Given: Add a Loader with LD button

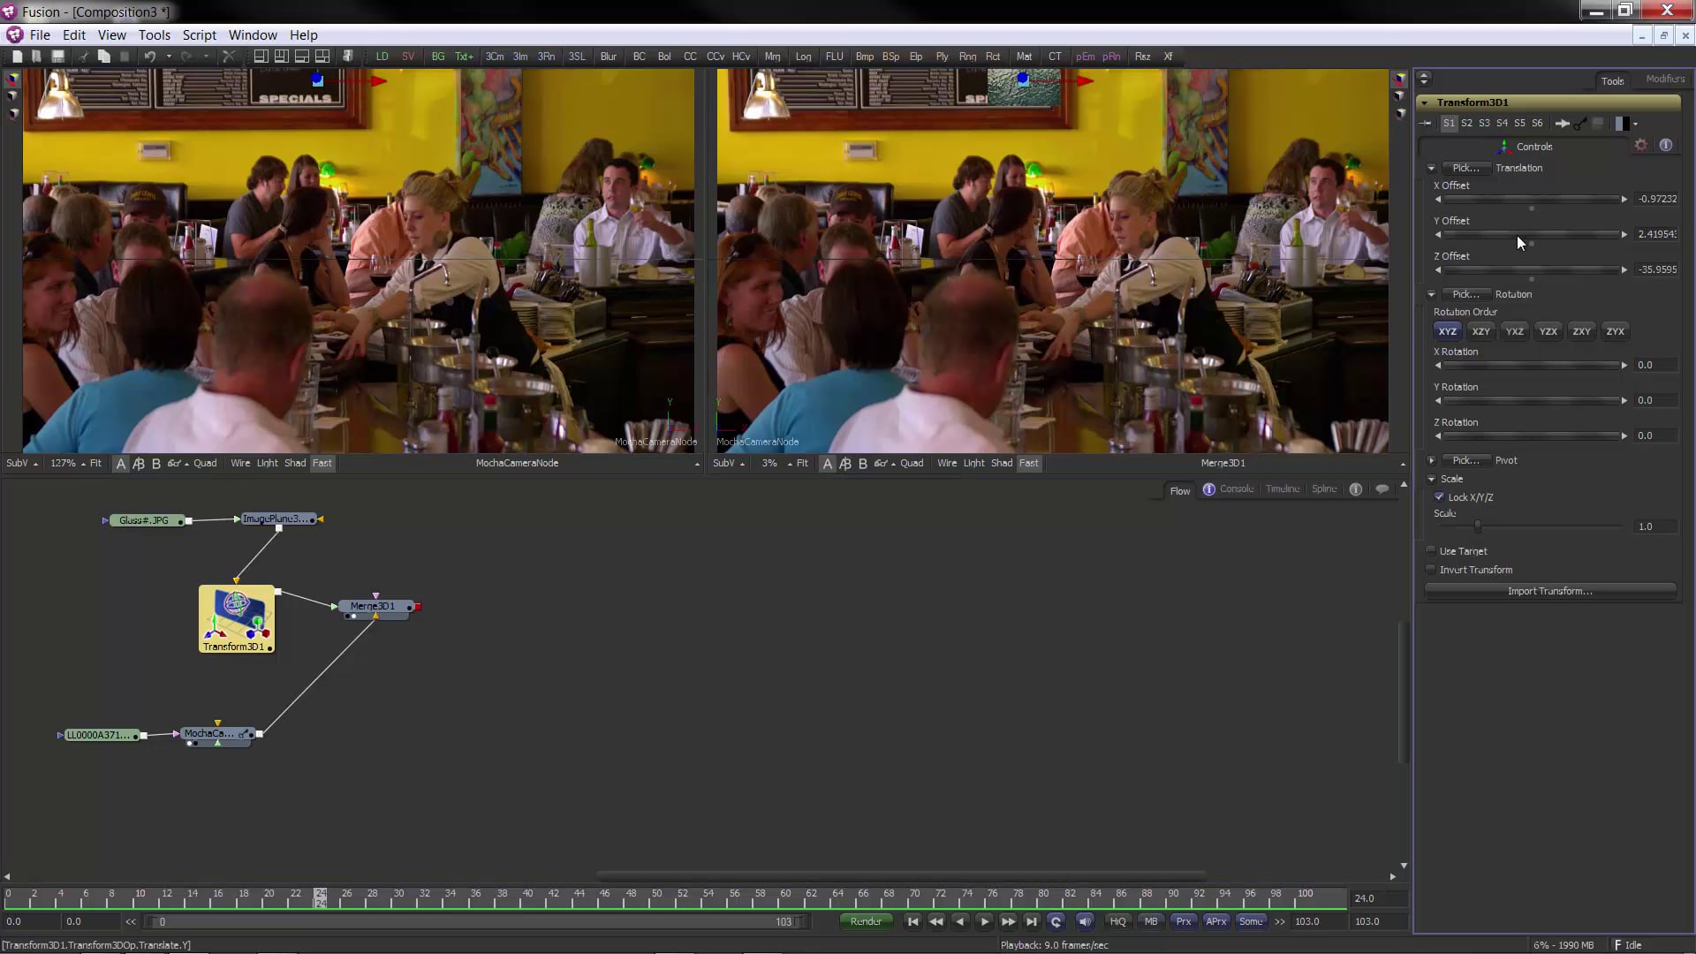Looking at the screenshot, I should coord(382,57).
